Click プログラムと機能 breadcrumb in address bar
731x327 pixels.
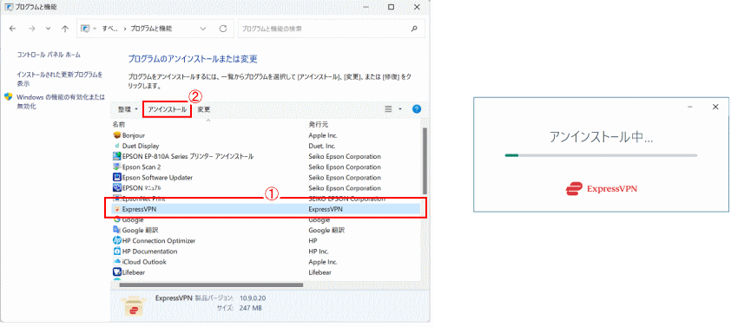[x=151, y=29]
